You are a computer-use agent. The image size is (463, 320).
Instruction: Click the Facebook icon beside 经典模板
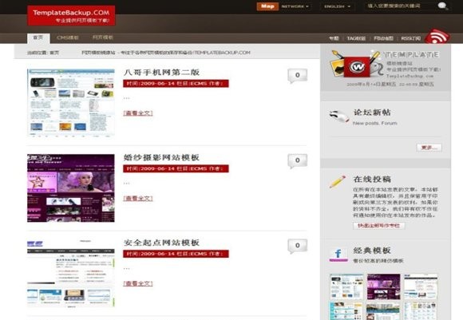click(x=338, y=255)
